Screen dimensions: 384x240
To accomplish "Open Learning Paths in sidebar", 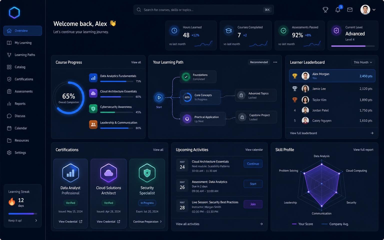I will pos(23,55).
